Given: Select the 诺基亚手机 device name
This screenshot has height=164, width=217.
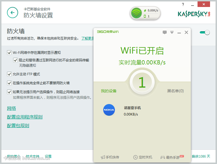Looking at the screenshot, I should [132, 108].
